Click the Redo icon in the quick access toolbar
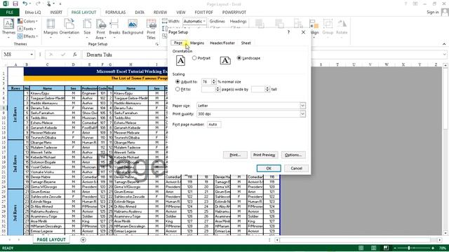The width and height of the screenshot is (449, 252). click(x=38, y=3)
